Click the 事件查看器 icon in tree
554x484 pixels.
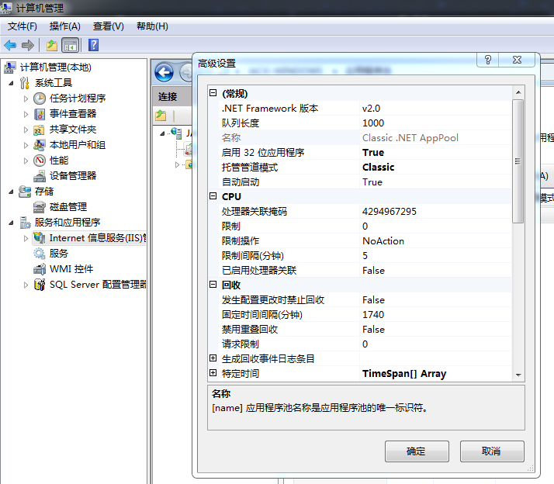pyautogui.click(x=40, y=114)
